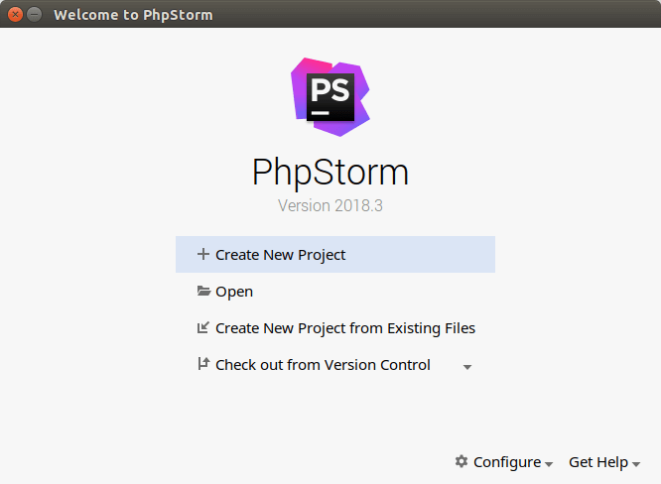This screenshot has width=661, height=484.
Task: Click the version control checkout icon
Action: click(203, 365)
